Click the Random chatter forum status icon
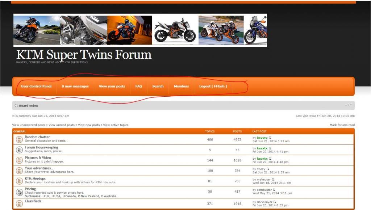 [x=19, y=139]
